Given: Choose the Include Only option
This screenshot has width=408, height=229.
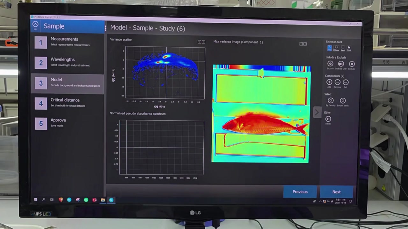Looking at the screenshot, I should [341, 64].
